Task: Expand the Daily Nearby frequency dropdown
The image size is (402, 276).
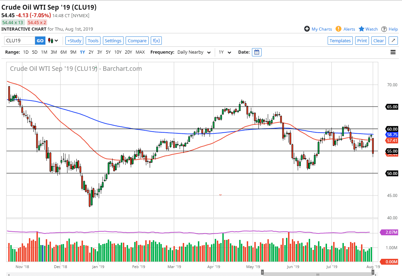Action: (x=194, y=52)
